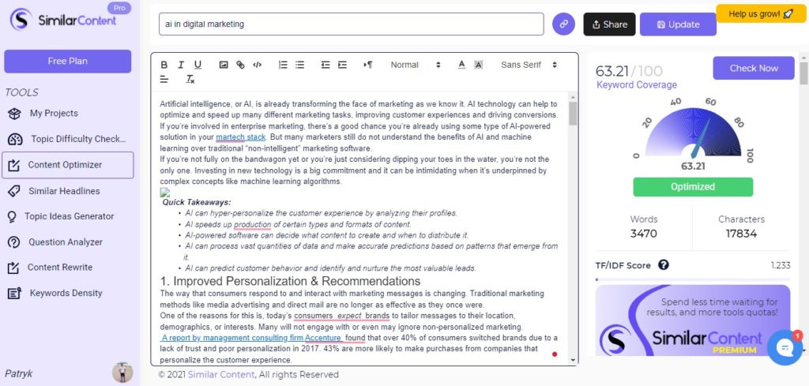Open the text background color picker
Screen dimensions: 809x386
(478, 65)
